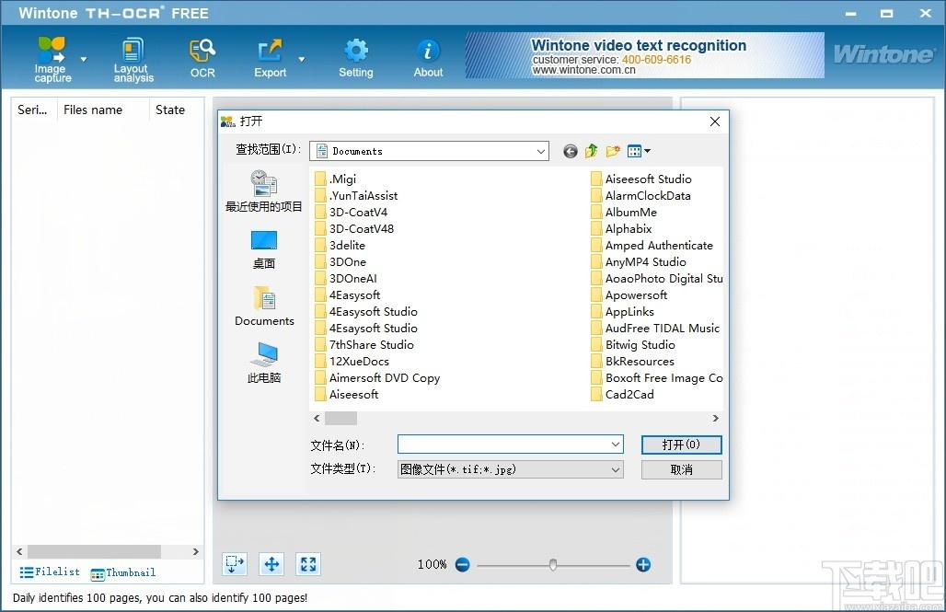This screenshot has height=612, width=946.
Task: Select the 12XueDocs folder
Action: tap(352, 362)
